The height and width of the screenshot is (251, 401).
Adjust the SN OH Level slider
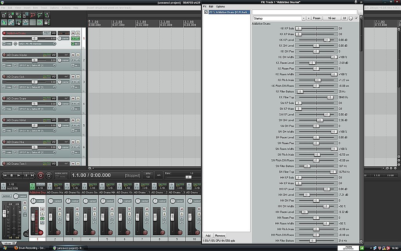click(x=316, y=120)
